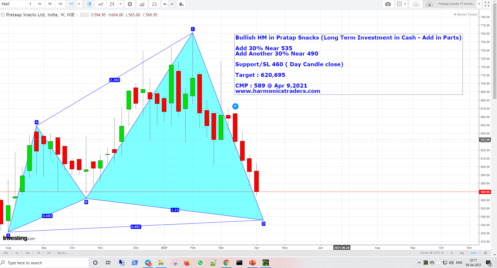Viewport: 497px width, 268px height.
Task: Click the redo arrow icon
Action: 172,4
